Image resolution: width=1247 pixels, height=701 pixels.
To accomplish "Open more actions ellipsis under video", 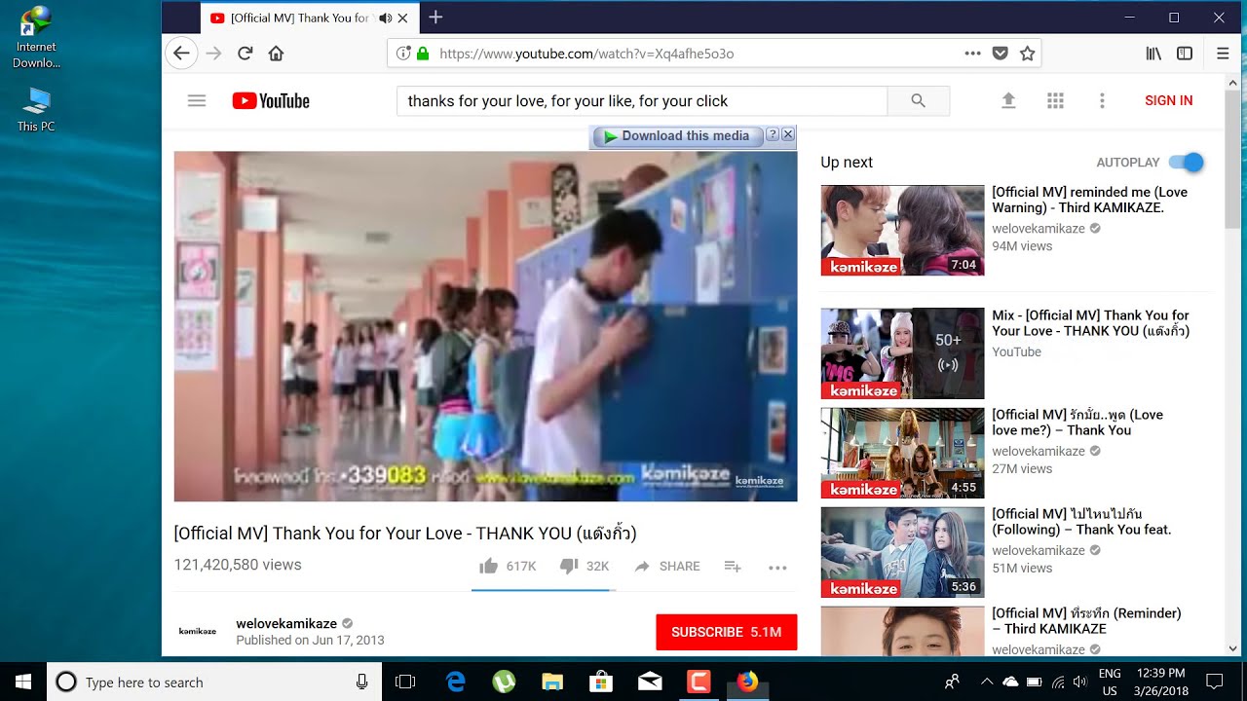I will tap(777, 567).
